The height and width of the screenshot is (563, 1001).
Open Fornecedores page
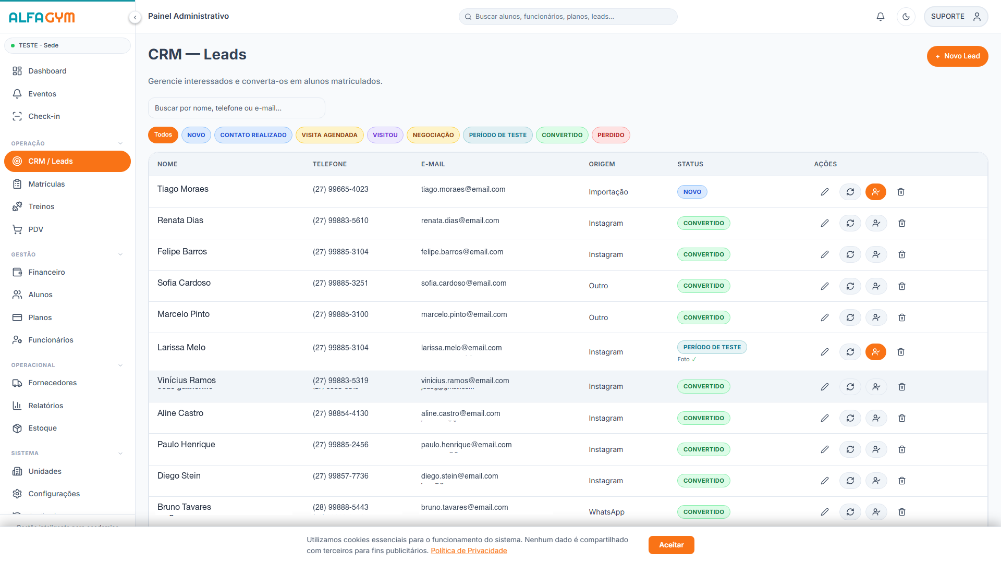tap(67, 383)
